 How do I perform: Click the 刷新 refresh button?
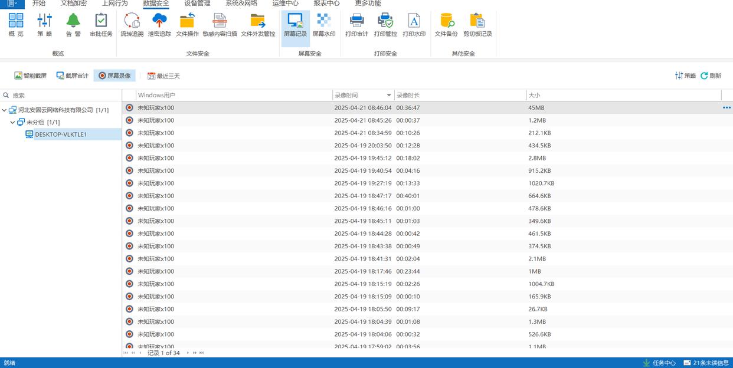click(x=711, y=75)
